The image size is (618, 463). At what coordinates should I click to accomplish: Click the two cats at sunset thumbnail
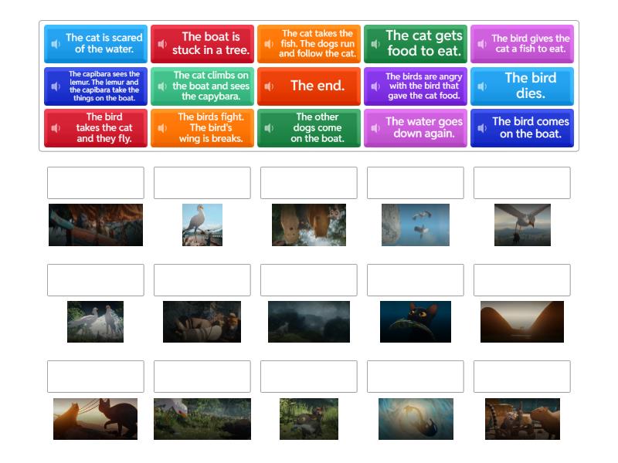(95, 419)
